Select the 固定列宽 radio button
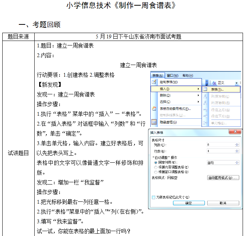Viewport: 246px width, 236px height. pos(156,163)
